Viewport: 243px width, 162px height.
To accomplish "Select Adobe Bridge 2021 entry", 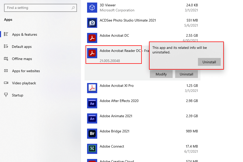I will pos(114,131).
